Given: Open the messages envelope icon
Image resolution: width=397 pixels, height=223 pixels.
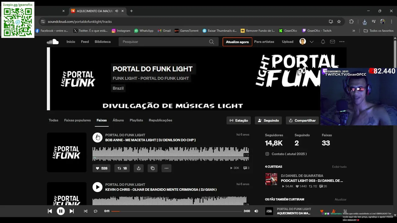Looking at the screenshot, I should 332,42.
